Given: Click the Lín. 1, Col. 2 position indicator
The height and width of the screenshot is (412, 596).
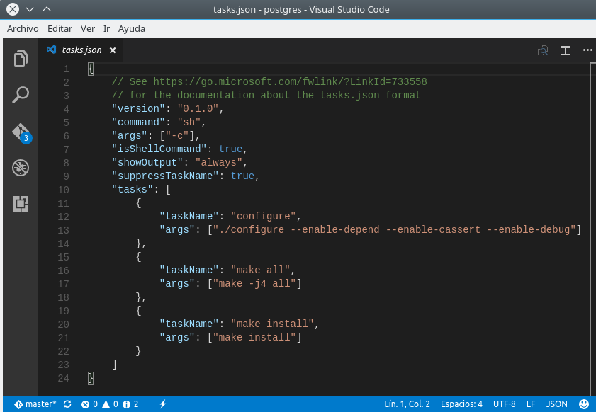Looking at the screenshot, I should [407, 404].
